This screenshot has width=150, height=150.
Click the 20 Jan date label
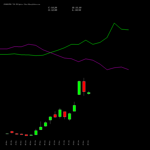tap(78, 143)
